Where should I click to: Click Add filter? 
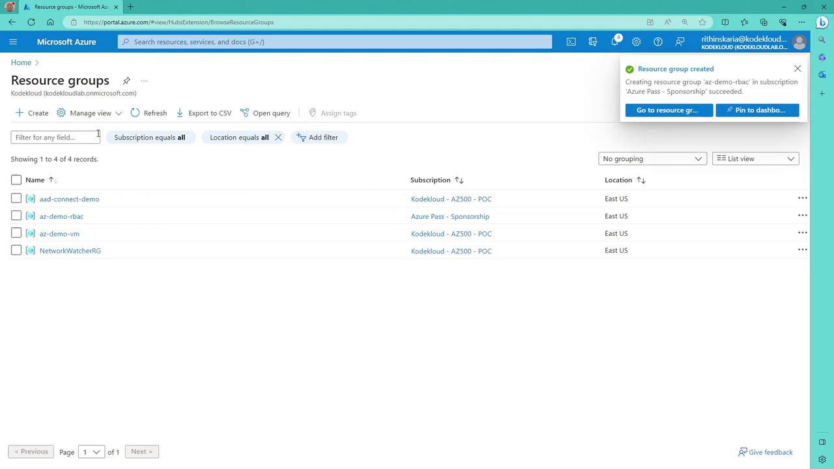317,137
